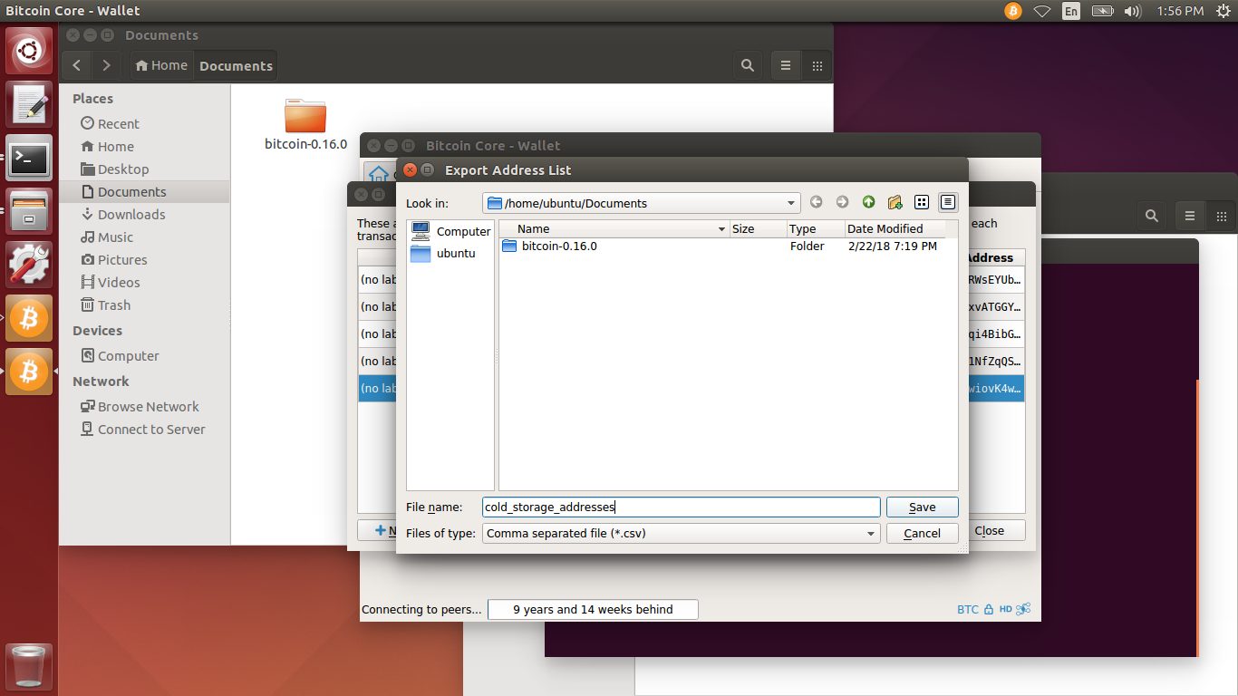Switch export dialog to List View
The width and height of the screenshot is (1238, 696).
pyautogui.click(x=922, y=202)
